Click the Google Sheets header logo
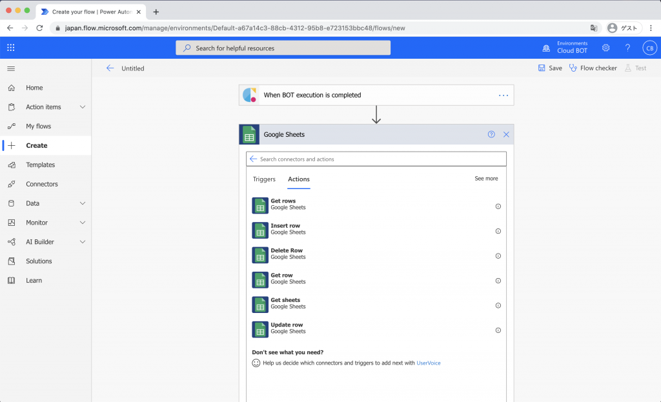The image size is (661, 402). (x=249, y=134)
